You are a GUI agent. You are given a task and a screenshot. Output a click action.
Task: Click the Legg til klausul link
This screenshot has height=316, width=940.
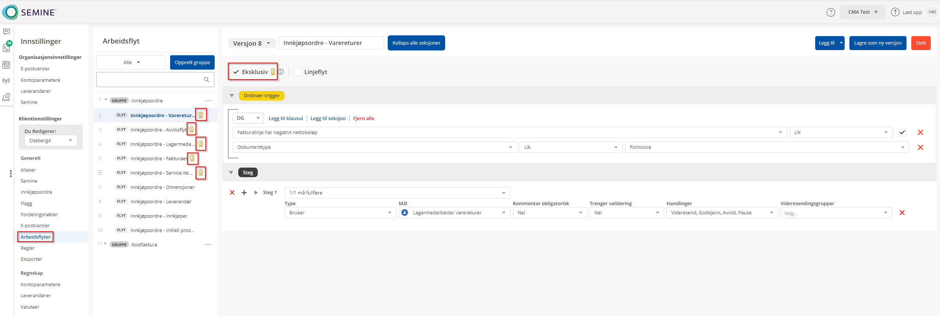tap(285, 118)
